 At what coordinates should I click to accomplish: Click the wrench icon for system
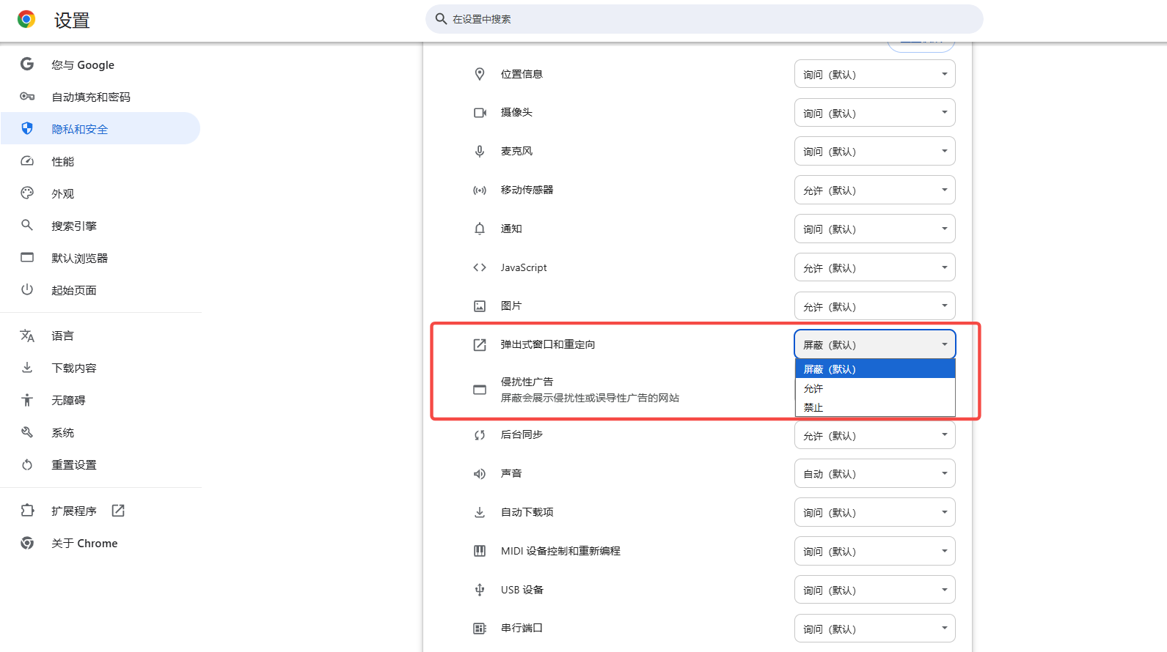(x=27, y=432)
